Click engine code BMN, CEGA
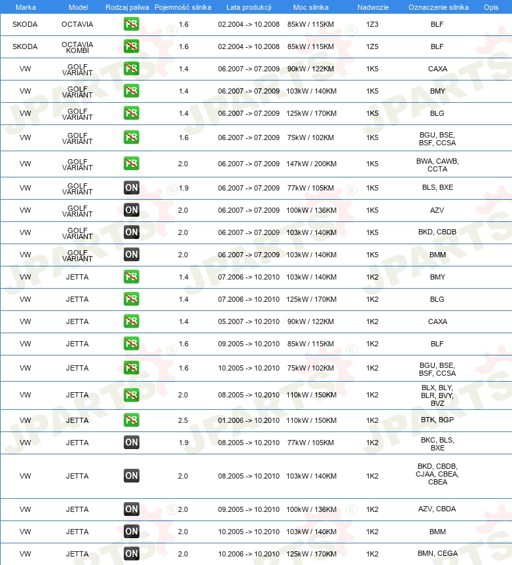Screen dimensions: 512x565 437,553
